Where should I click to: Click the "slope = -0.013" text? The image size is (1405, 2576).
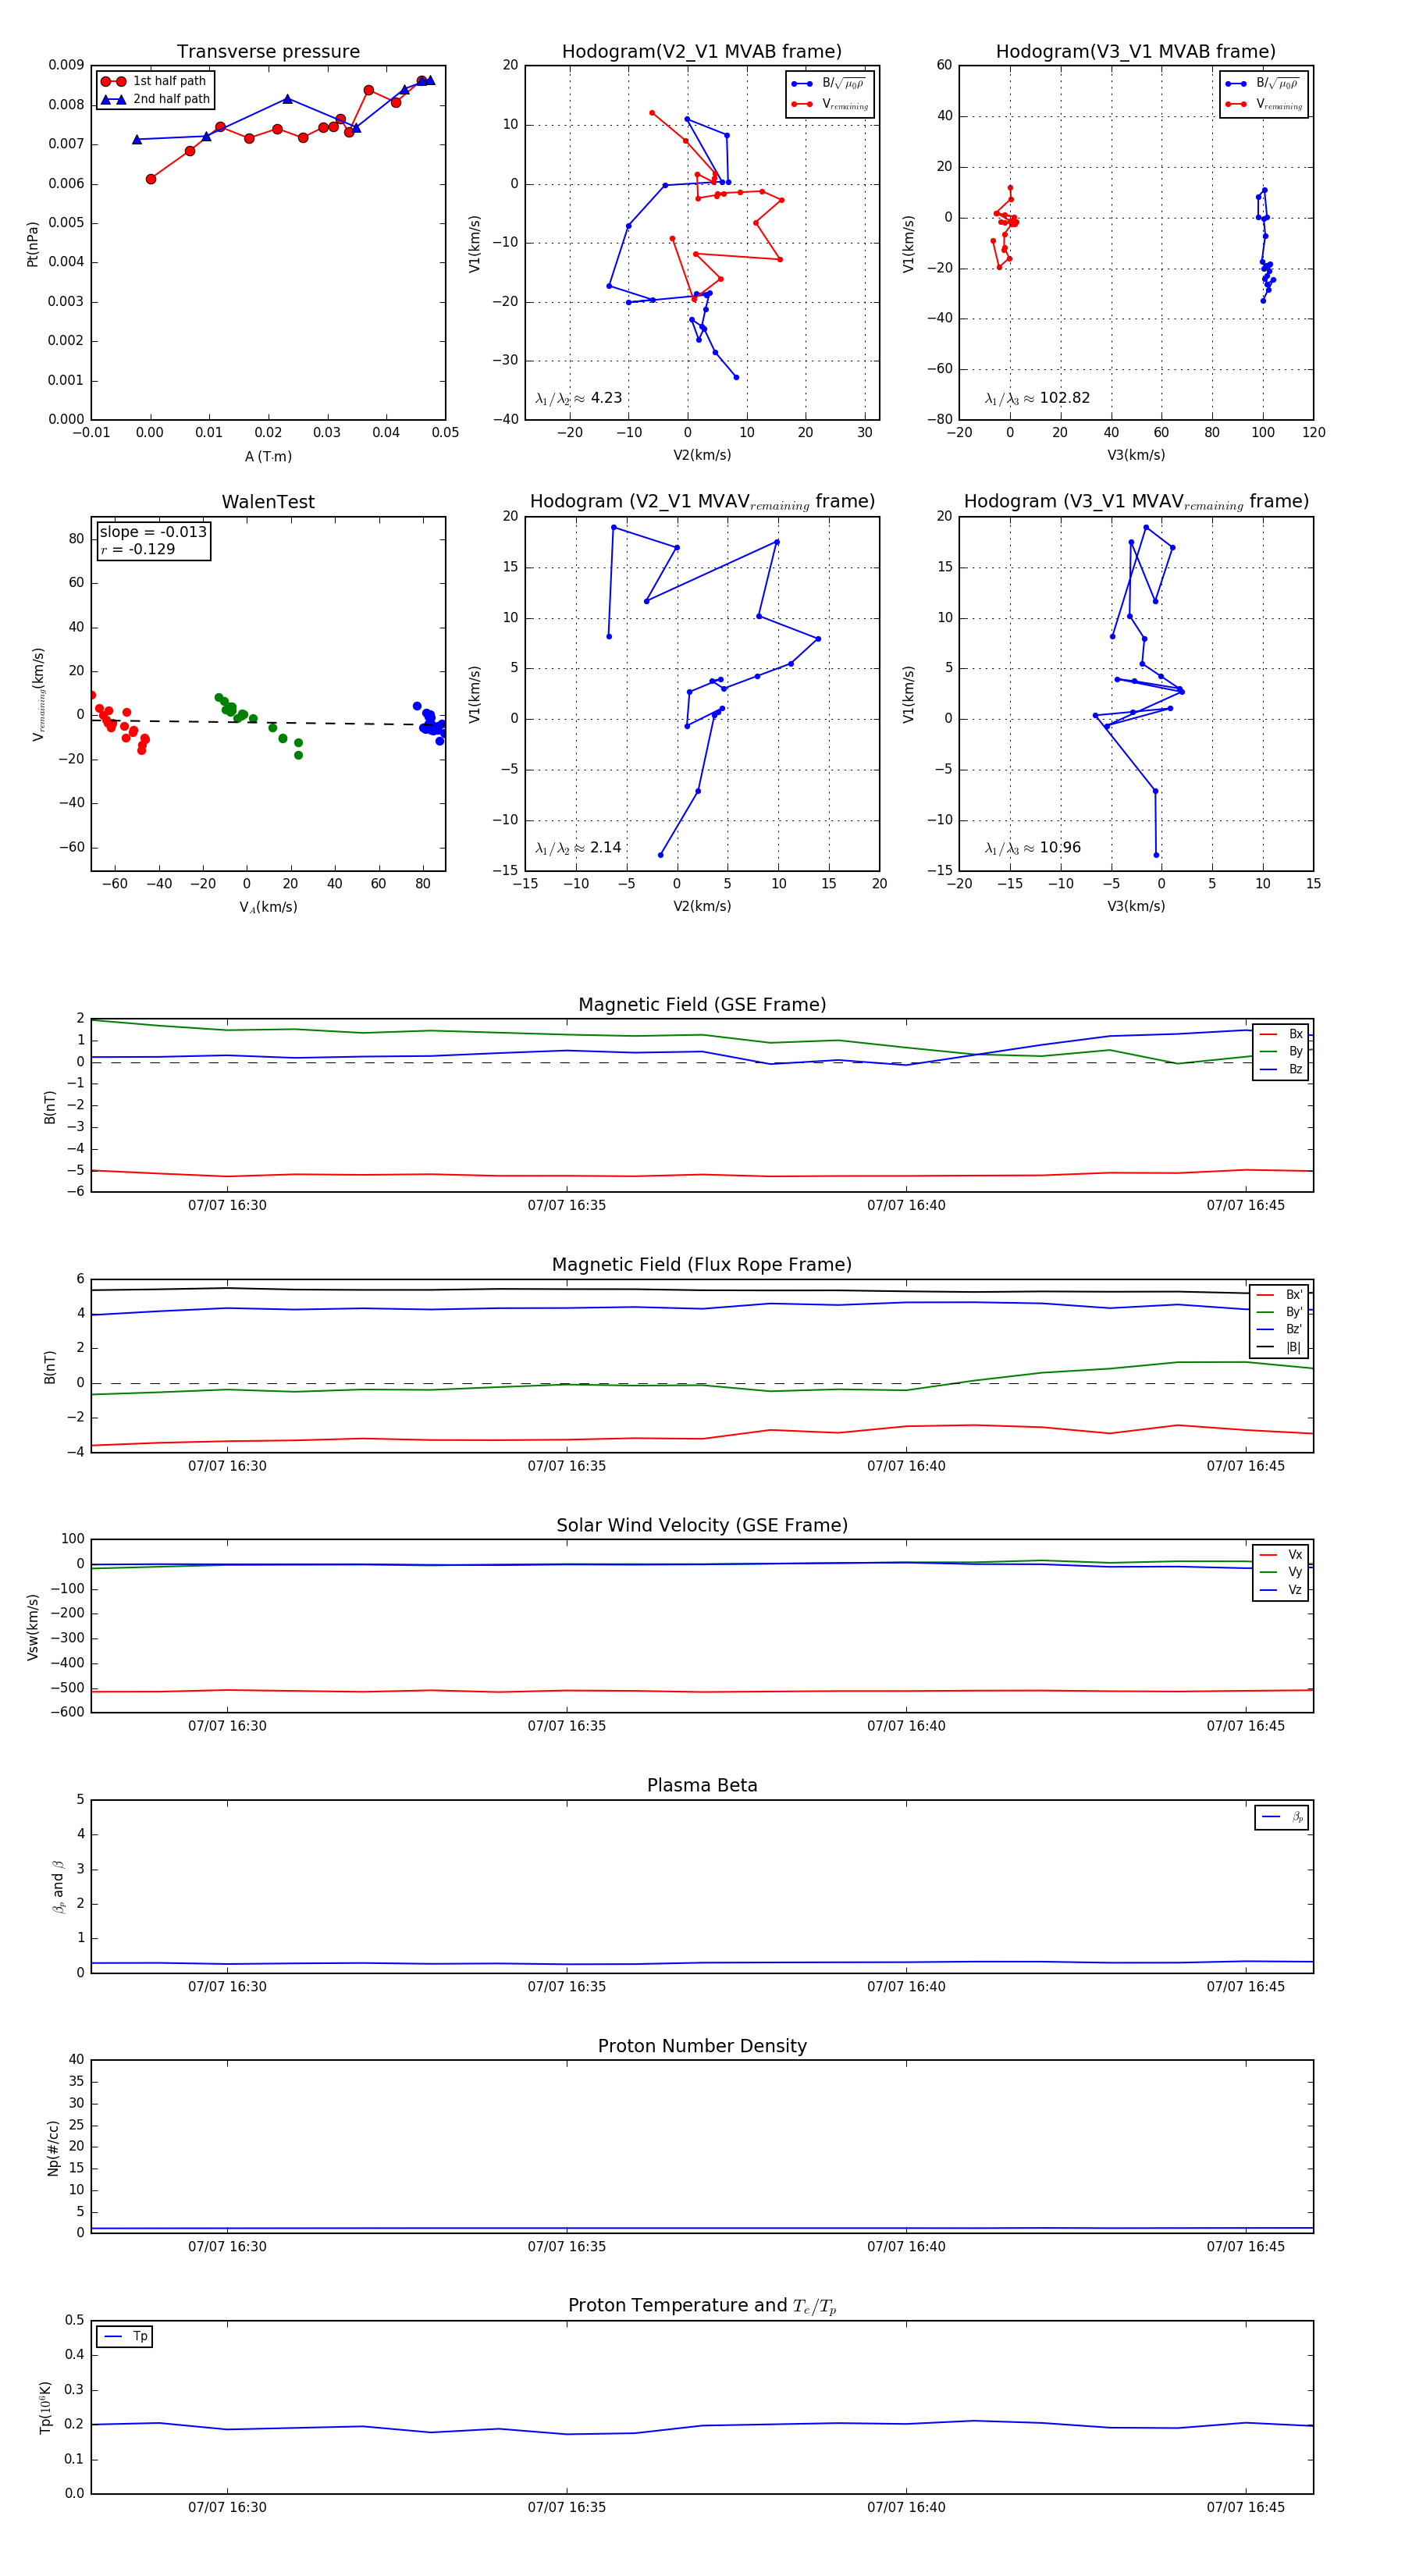click(x=153, y=532)
